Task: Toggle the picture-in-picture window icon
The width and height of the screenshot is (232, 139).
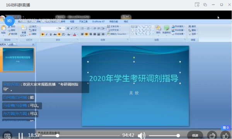Action: pos(197,5)
